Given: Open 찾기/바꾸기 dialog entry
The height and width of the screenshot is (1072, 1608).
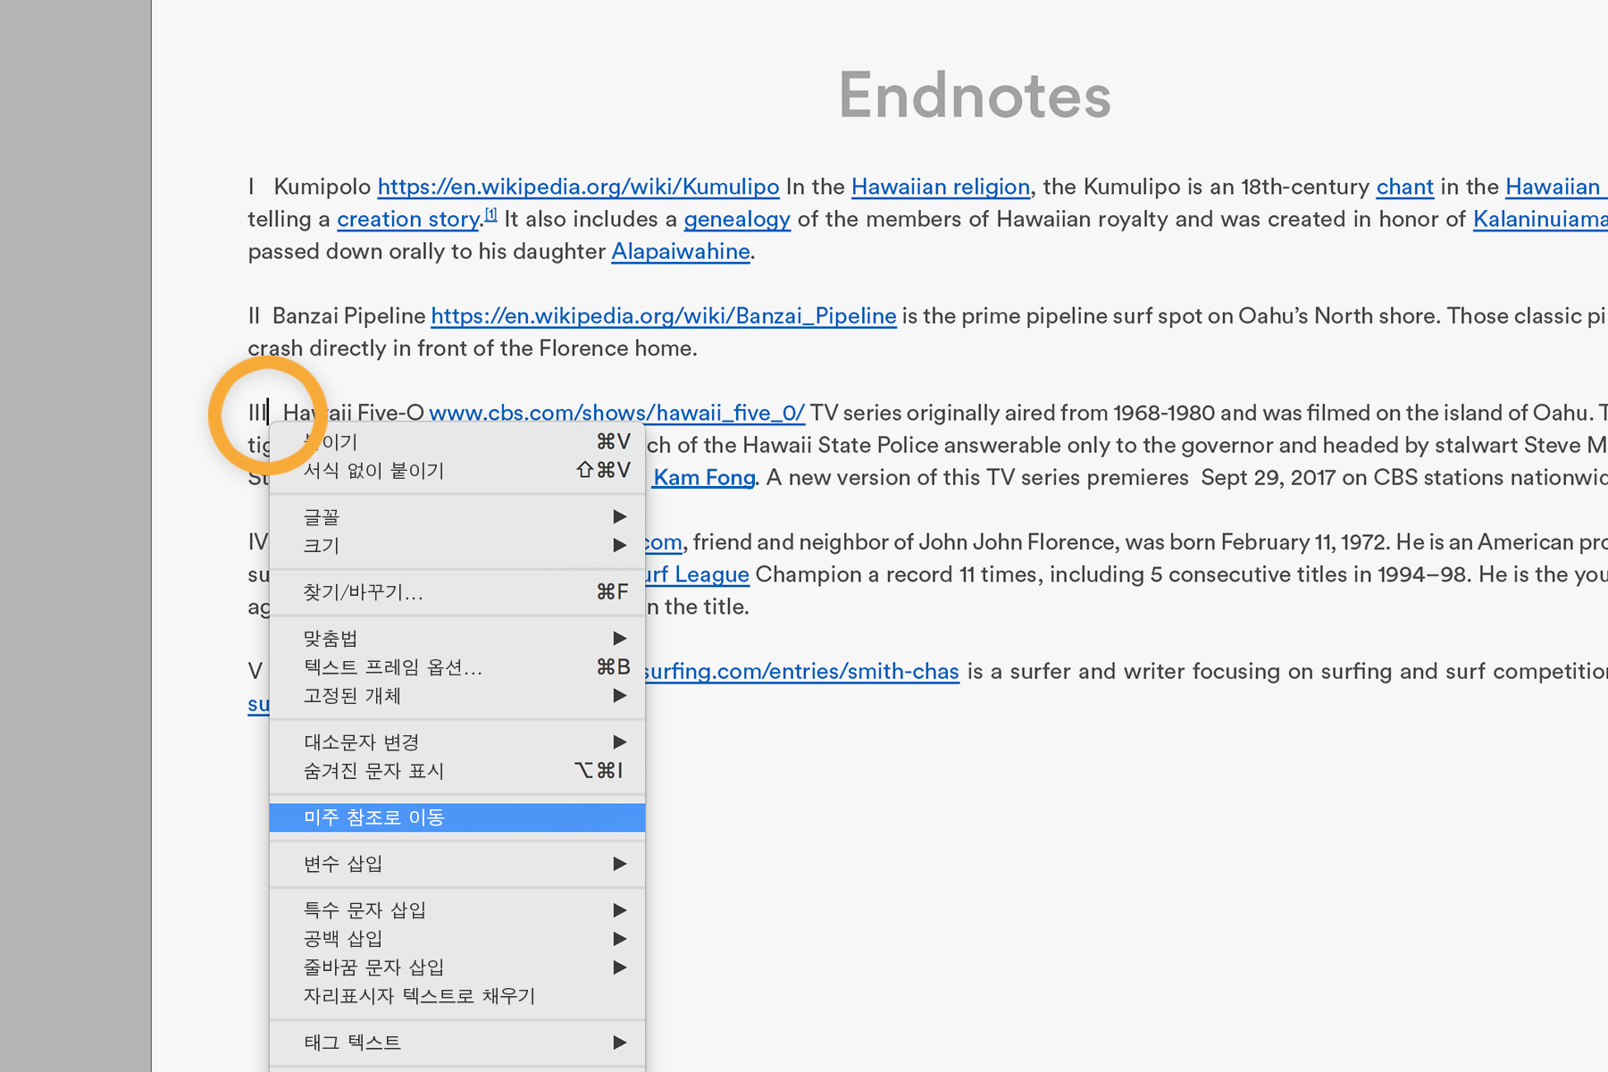Looking at the screenshot, I should pyautogui.click(x=456, y=592).
